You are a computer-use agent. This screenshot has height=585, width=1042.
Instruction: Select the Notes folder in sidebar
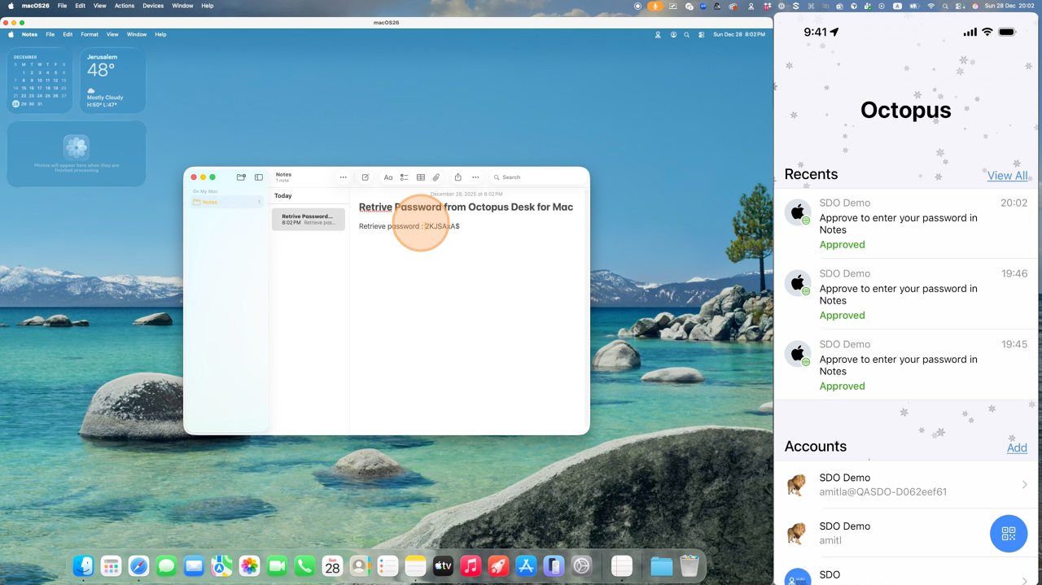[227, 202]
